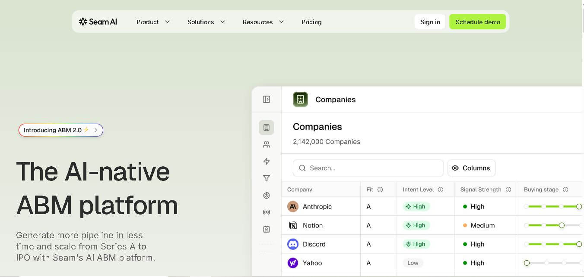Click Yahoo buying stage slider
This screenshot has height=277, width=584.
(x=553, y=263)
